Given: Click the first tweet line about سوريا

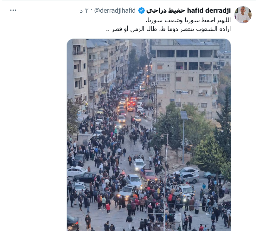Looking at the screenshot, I should point(188,20).
